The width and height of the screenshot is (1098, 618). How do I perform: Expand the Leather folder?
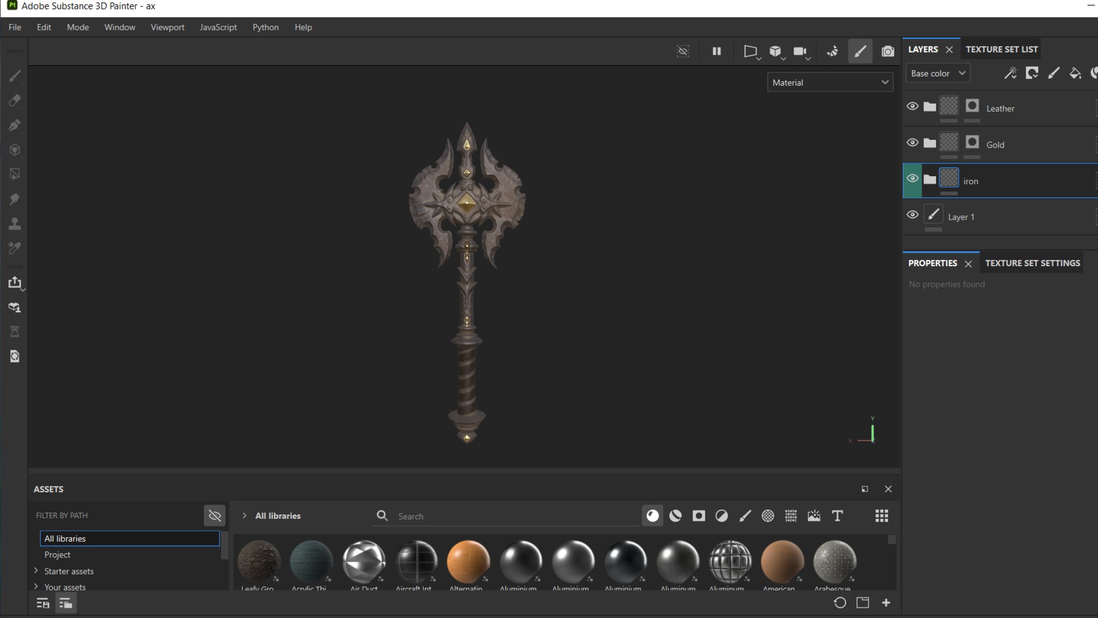930,107
